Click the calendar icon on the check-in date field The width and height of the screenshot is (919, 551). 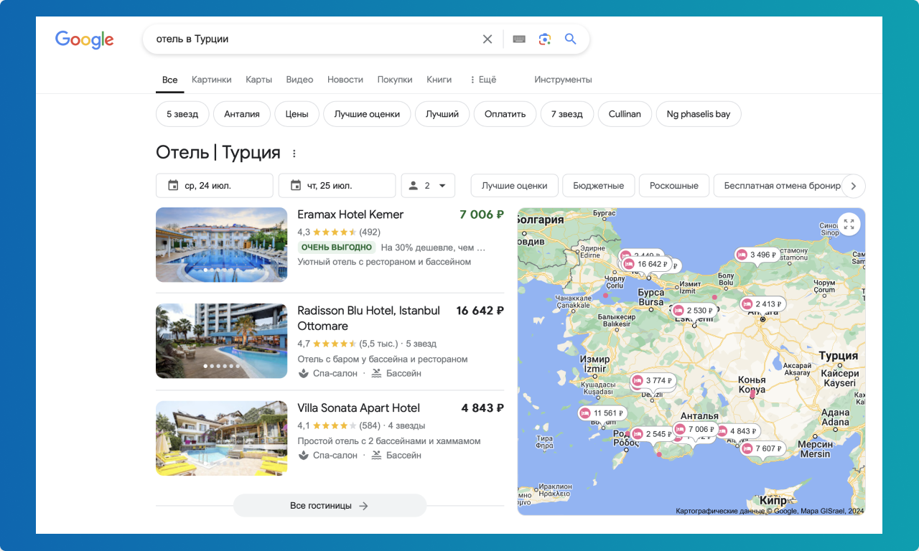[x=172, y=185]
